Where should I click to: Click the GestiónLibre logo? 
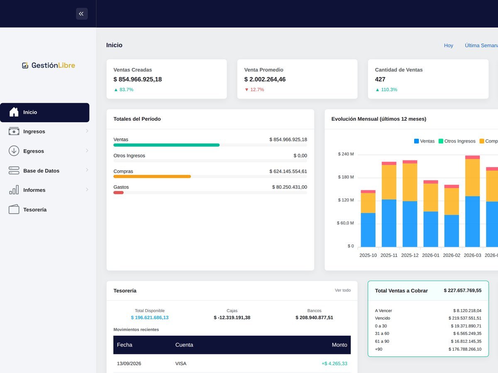pos(49,65)
